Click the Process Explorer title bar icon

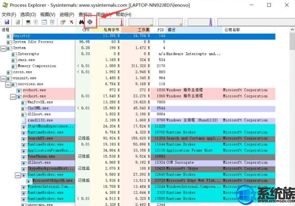point(5,5)
